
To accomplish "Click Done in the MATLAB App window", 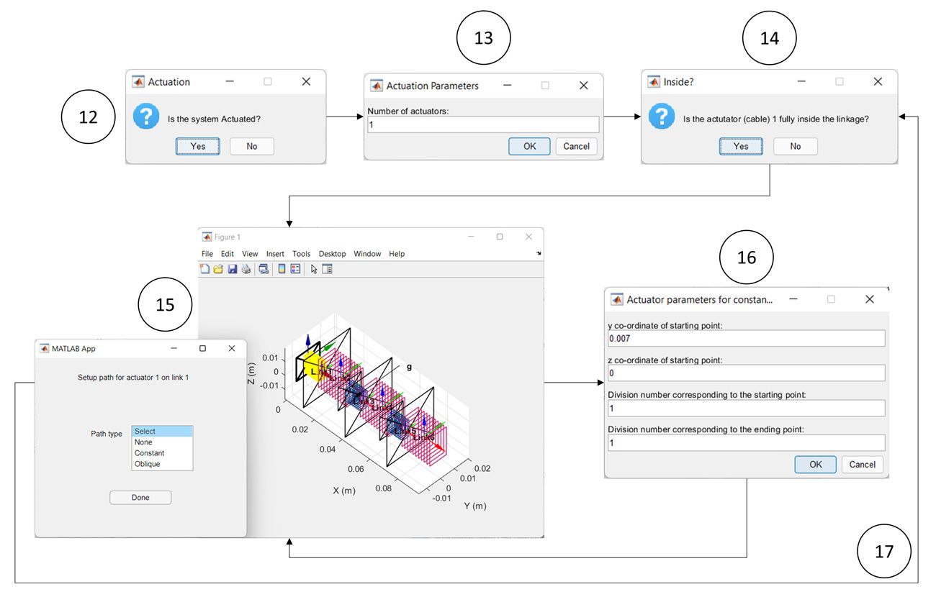I will (140, 497).
